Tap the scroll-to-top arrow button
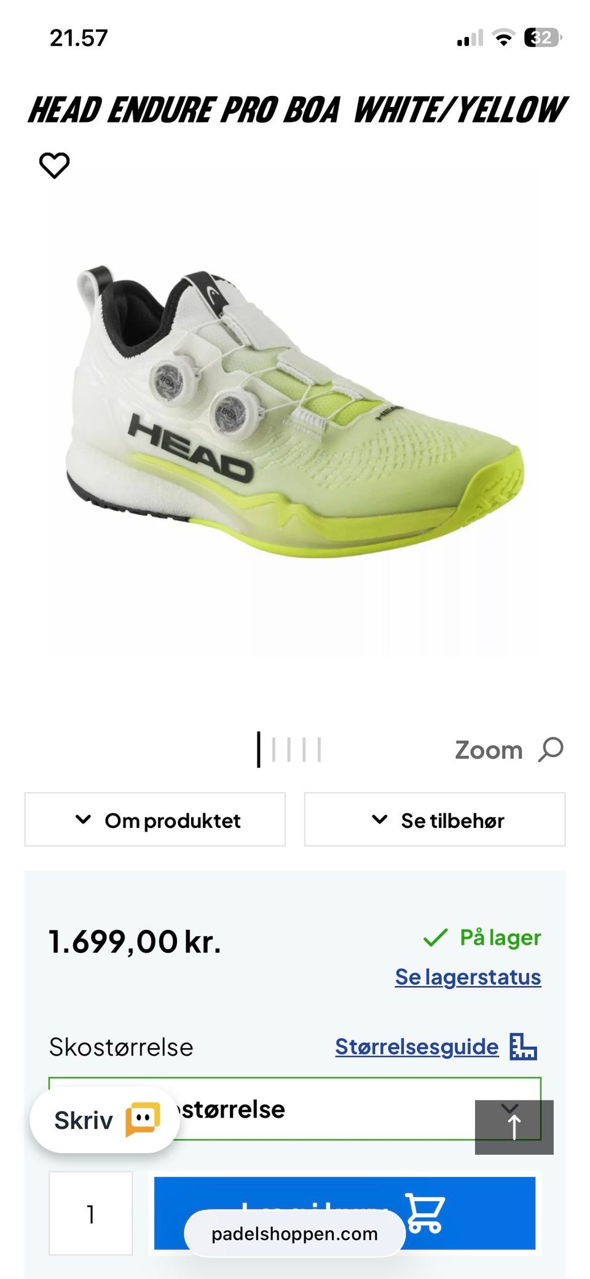Viewport: 590px width, 1279px height. 514,1127
